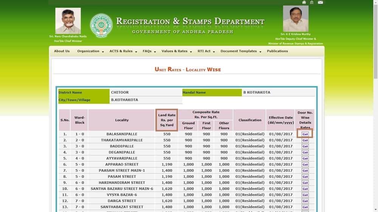Expand the RTI Act menu
The height and width of the screenshot is (212, 378).
pos(206,51)
